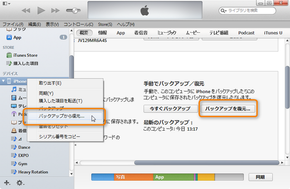Open the ヘルプ(H) menu

pos(126,25)
